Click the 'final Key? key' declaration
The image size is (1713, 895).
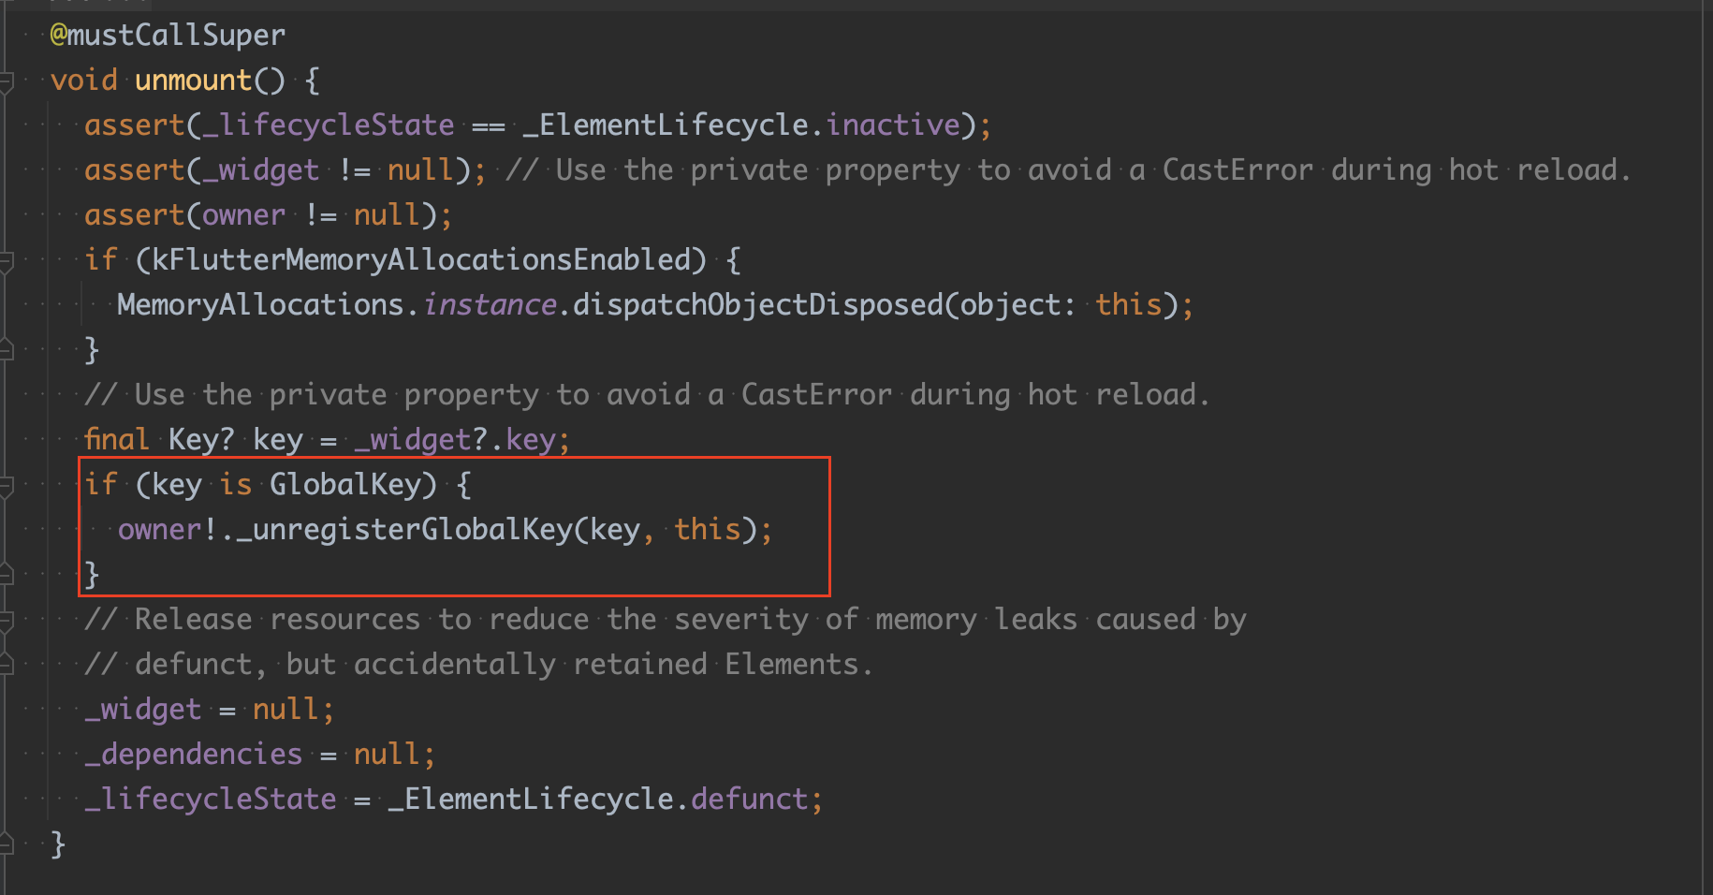tap(194, 440)
